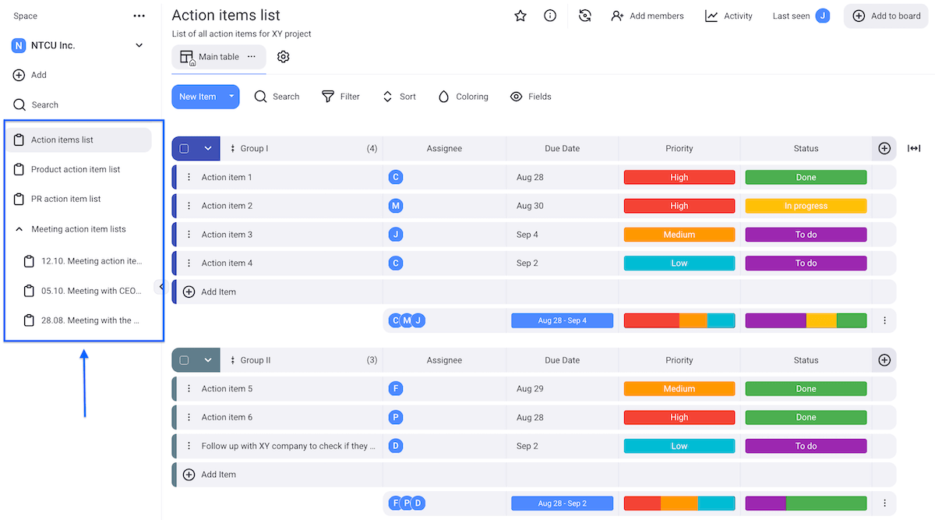935x520 pixels.
Task: Select all items in Group I
Action: click(185, 148)
